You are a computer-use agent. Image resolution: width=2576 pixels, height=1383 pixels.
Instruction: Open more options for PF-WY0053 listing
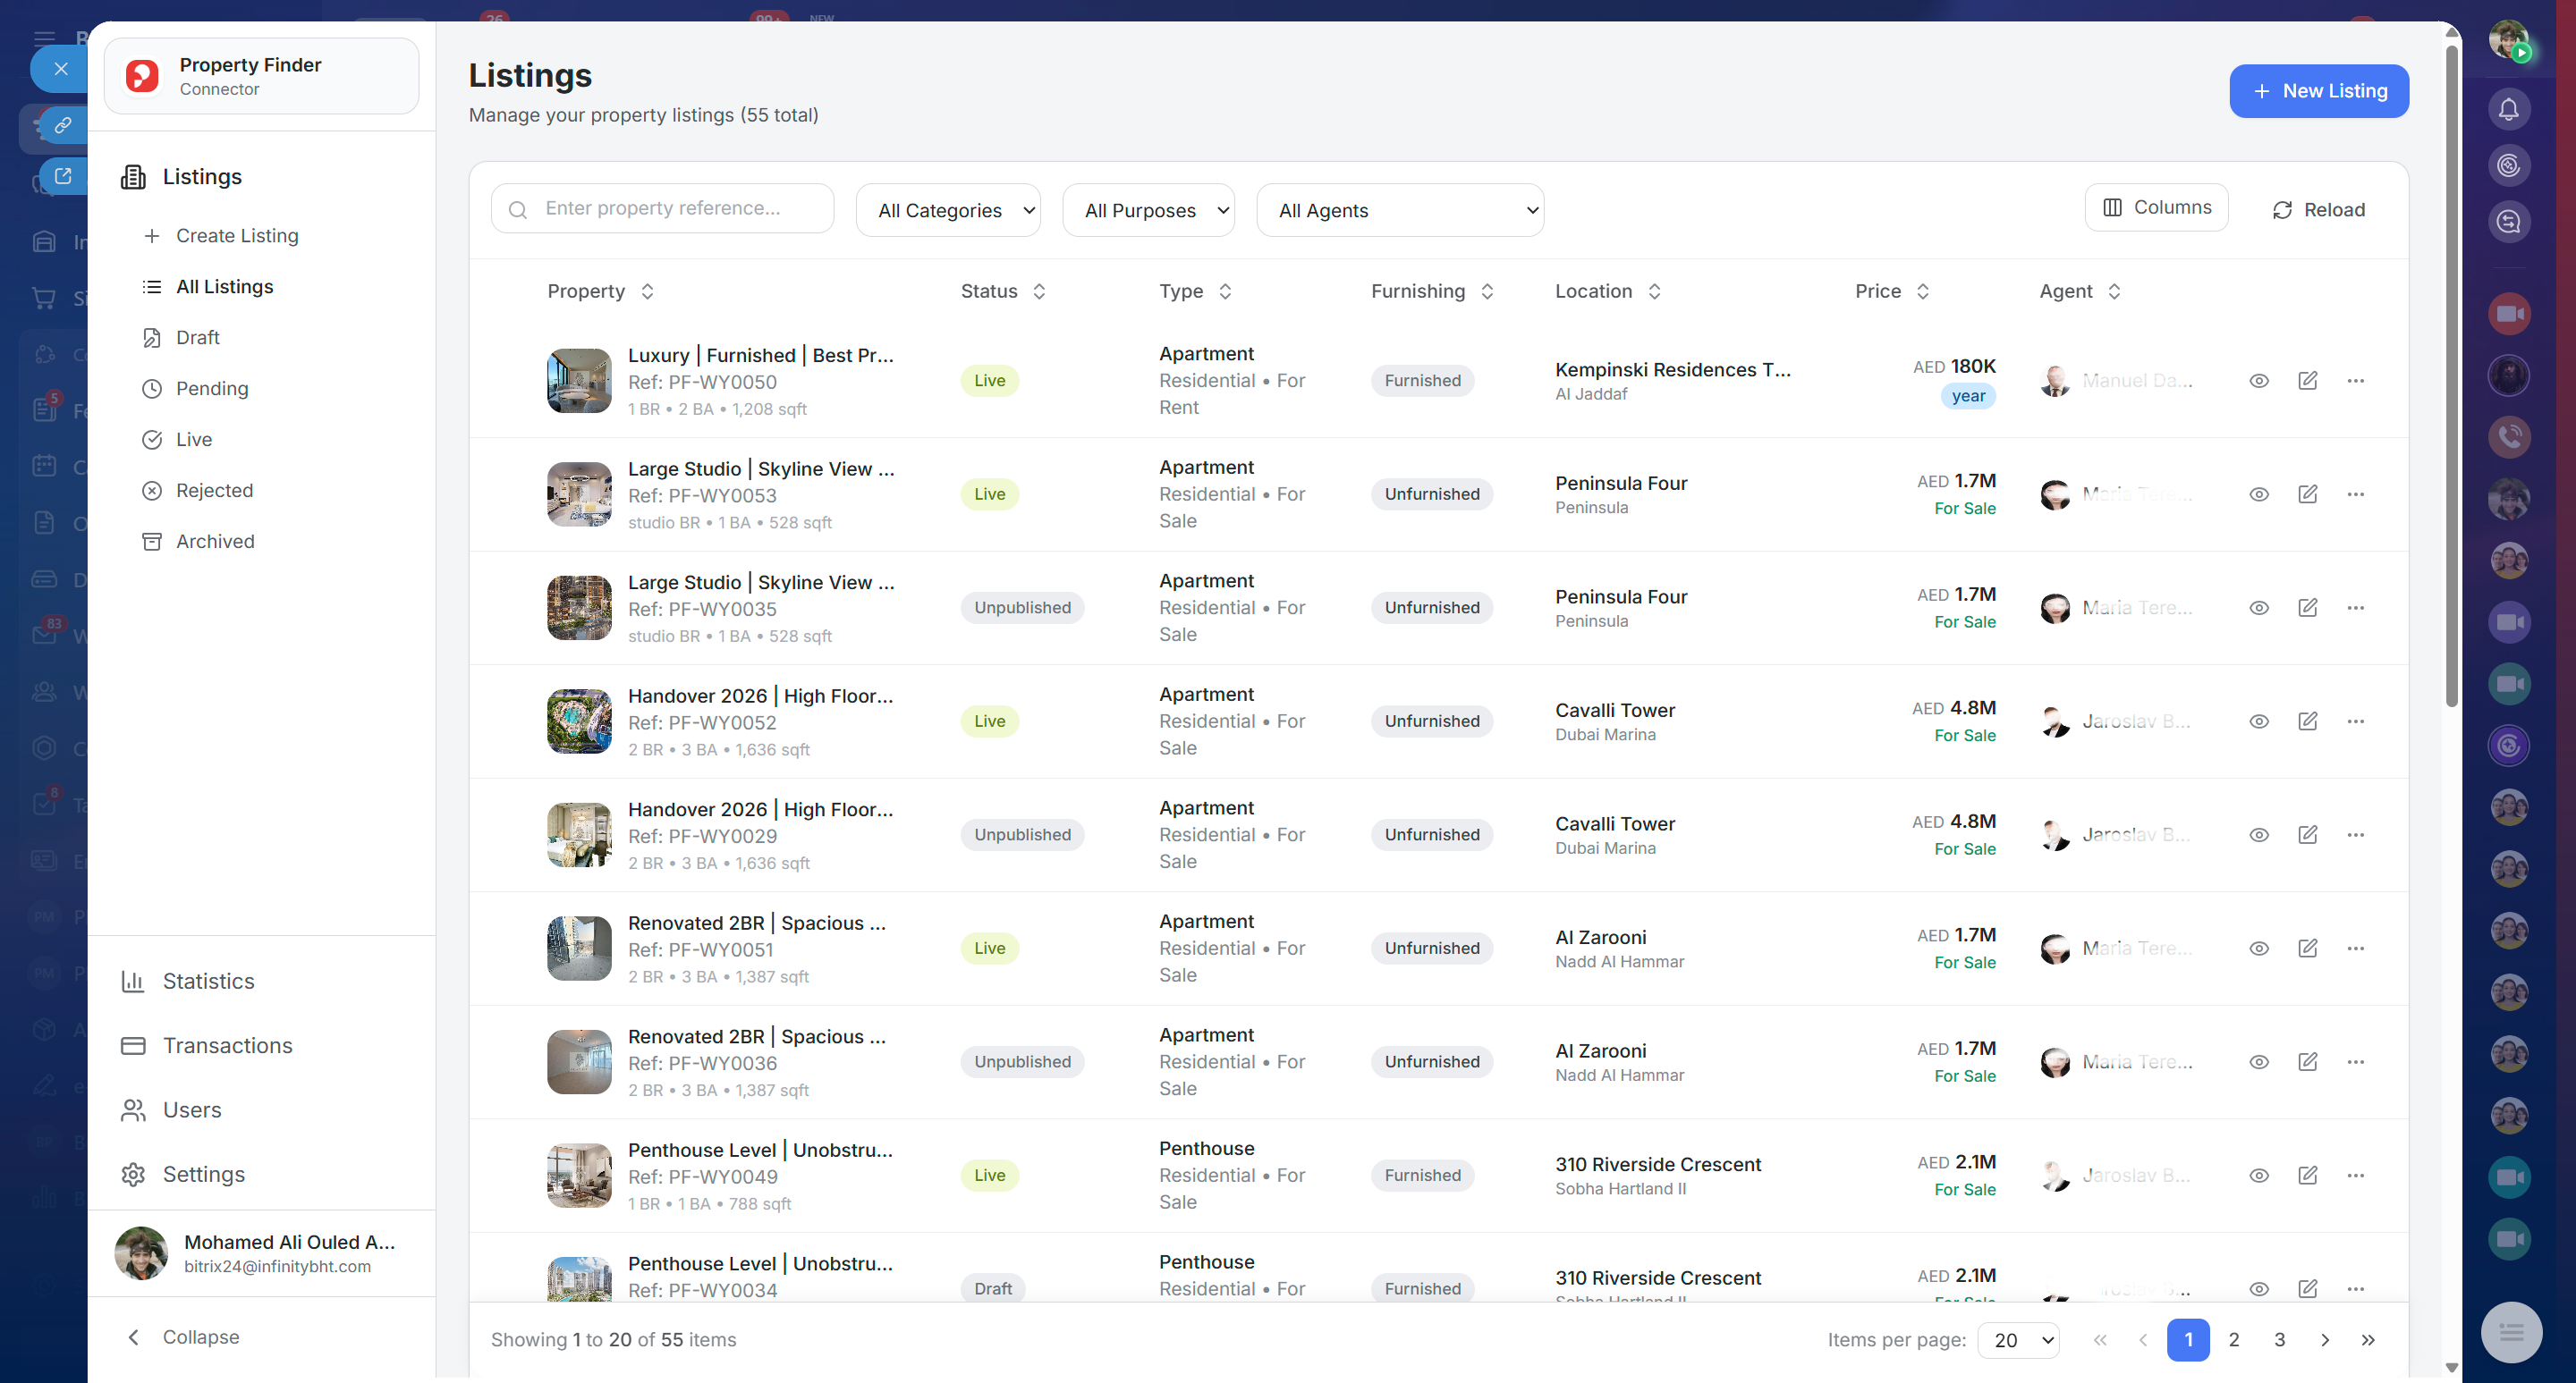pyautogui.click(x=2355, y=494)
